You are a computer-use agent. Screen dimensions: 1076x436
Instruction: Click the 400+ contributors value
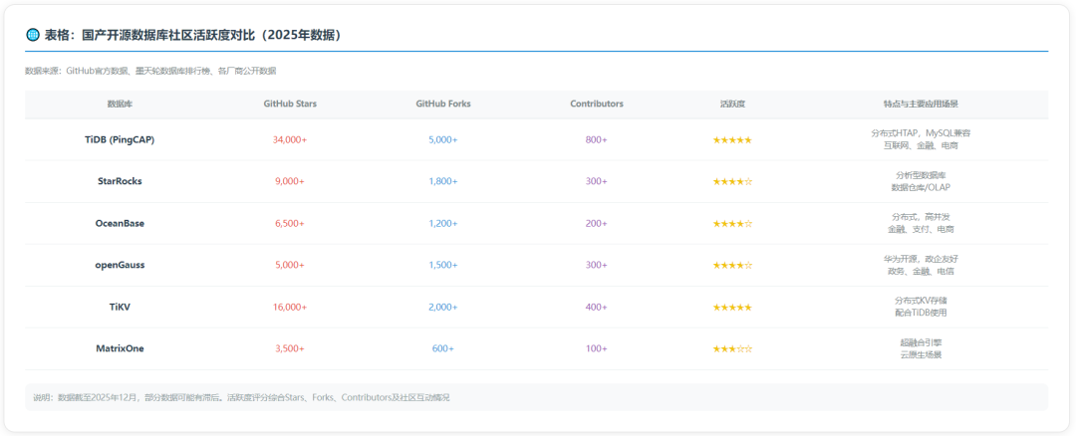click(x=597, y=308)
